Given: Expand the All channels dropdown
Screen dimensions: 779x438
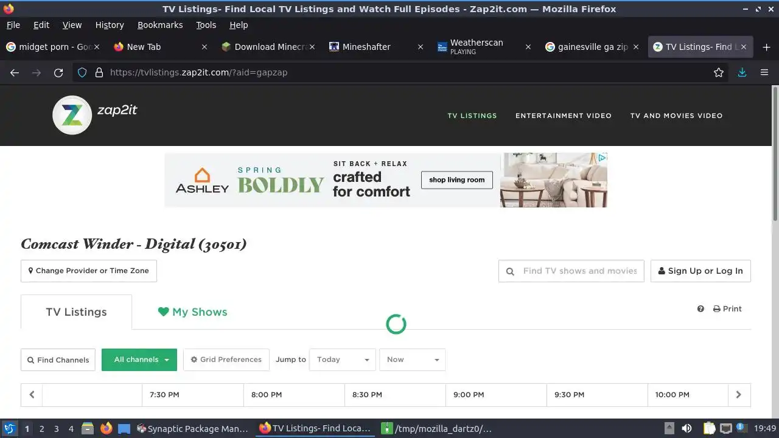Looking at the screenshot, I should (139, 360).
